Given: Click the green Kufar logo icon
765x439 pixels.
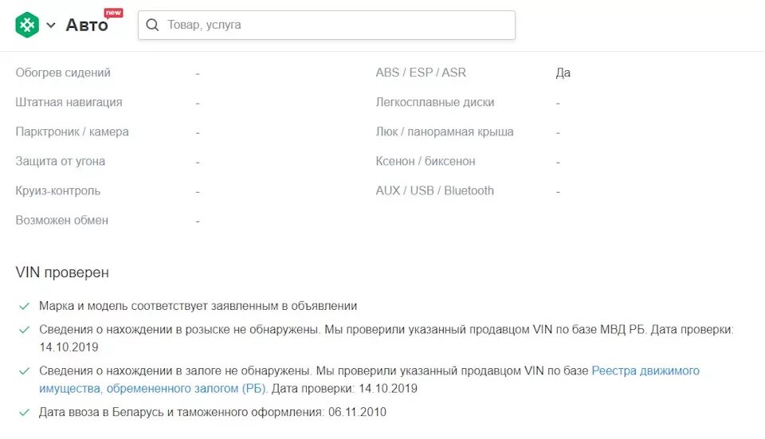Looking at the screenshot, I should pyautogui.click(x=27, y=25).
